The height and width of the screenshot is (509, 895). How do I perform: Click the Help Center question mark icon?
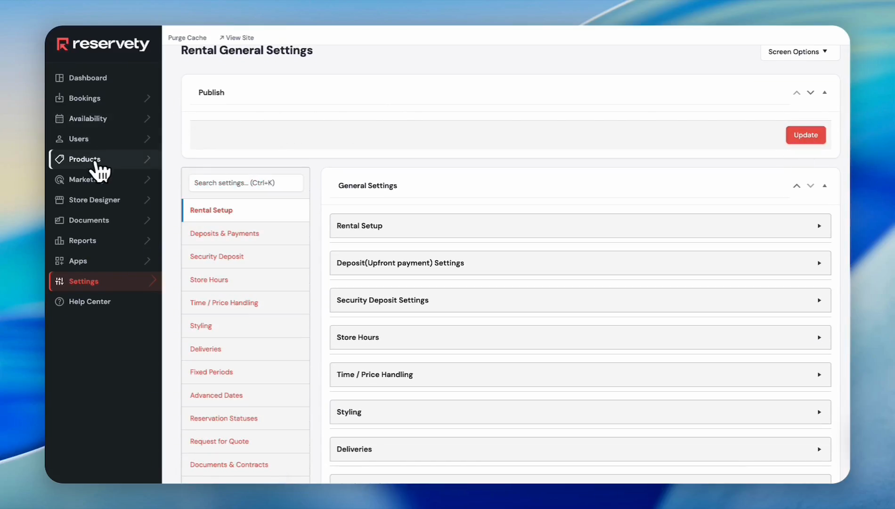pyautogui.click(x=59, y=302)
